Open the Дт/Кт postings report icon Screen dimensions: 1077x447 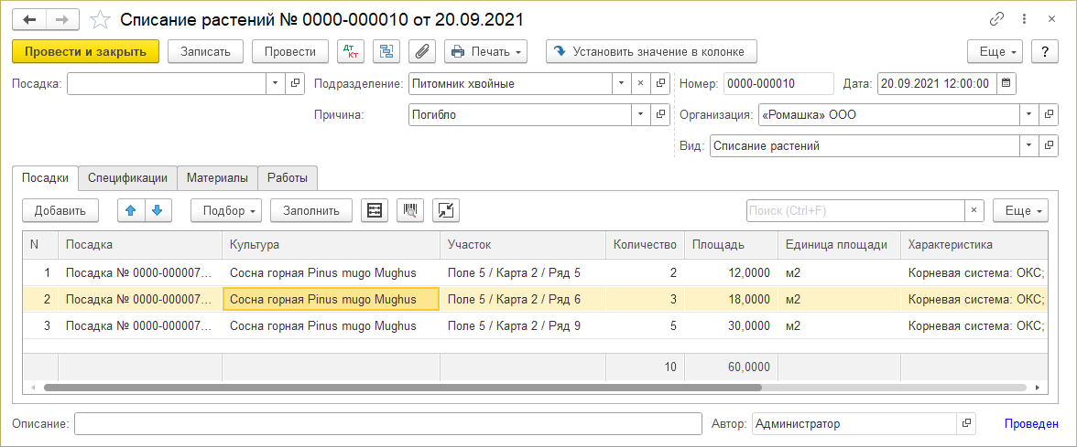(x=351, y=52)
